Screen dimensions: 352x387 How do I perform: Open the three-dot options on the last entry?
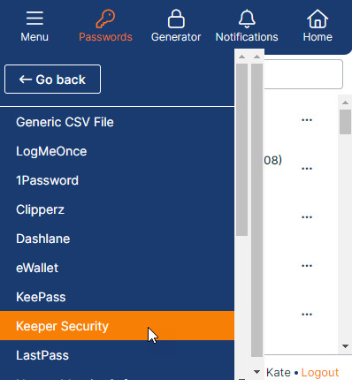pos(307,315)
